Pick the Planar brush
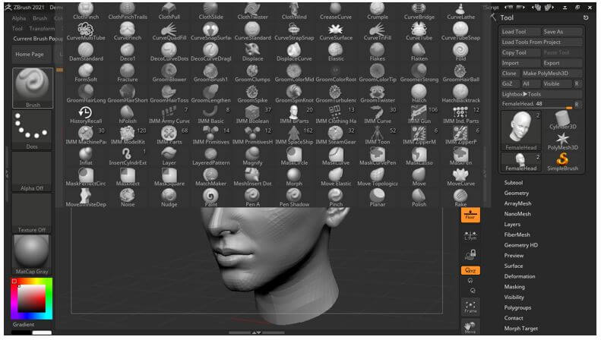601x340 pixels. (x=378, y=197)
